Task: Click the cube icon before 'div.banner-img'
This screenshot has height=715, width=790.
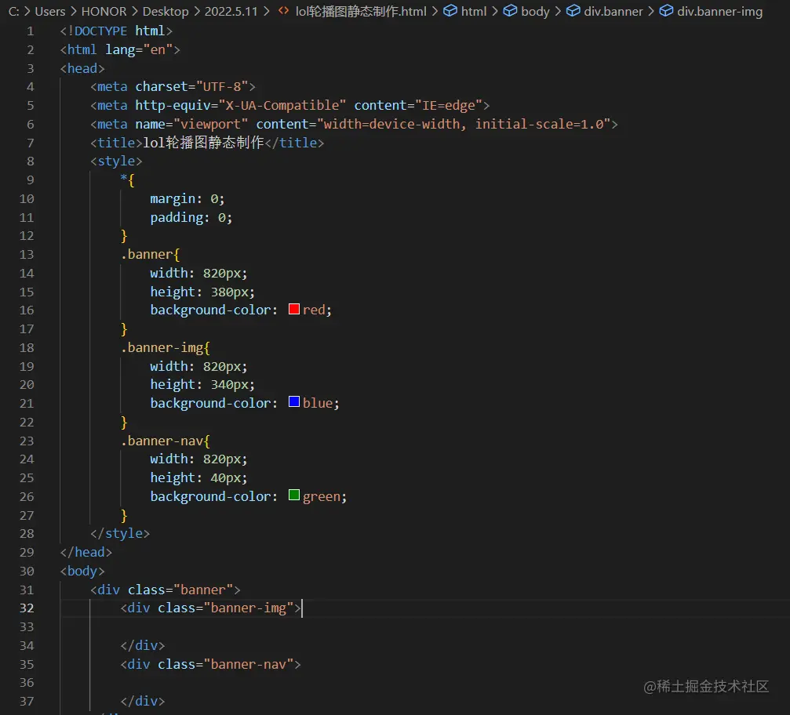Action: click(x=666, y=10)
